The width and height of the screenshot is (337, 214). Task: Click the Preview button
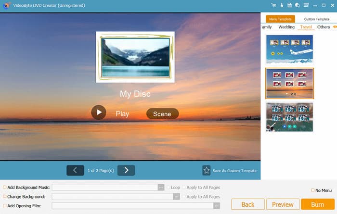tap(283, 204)
